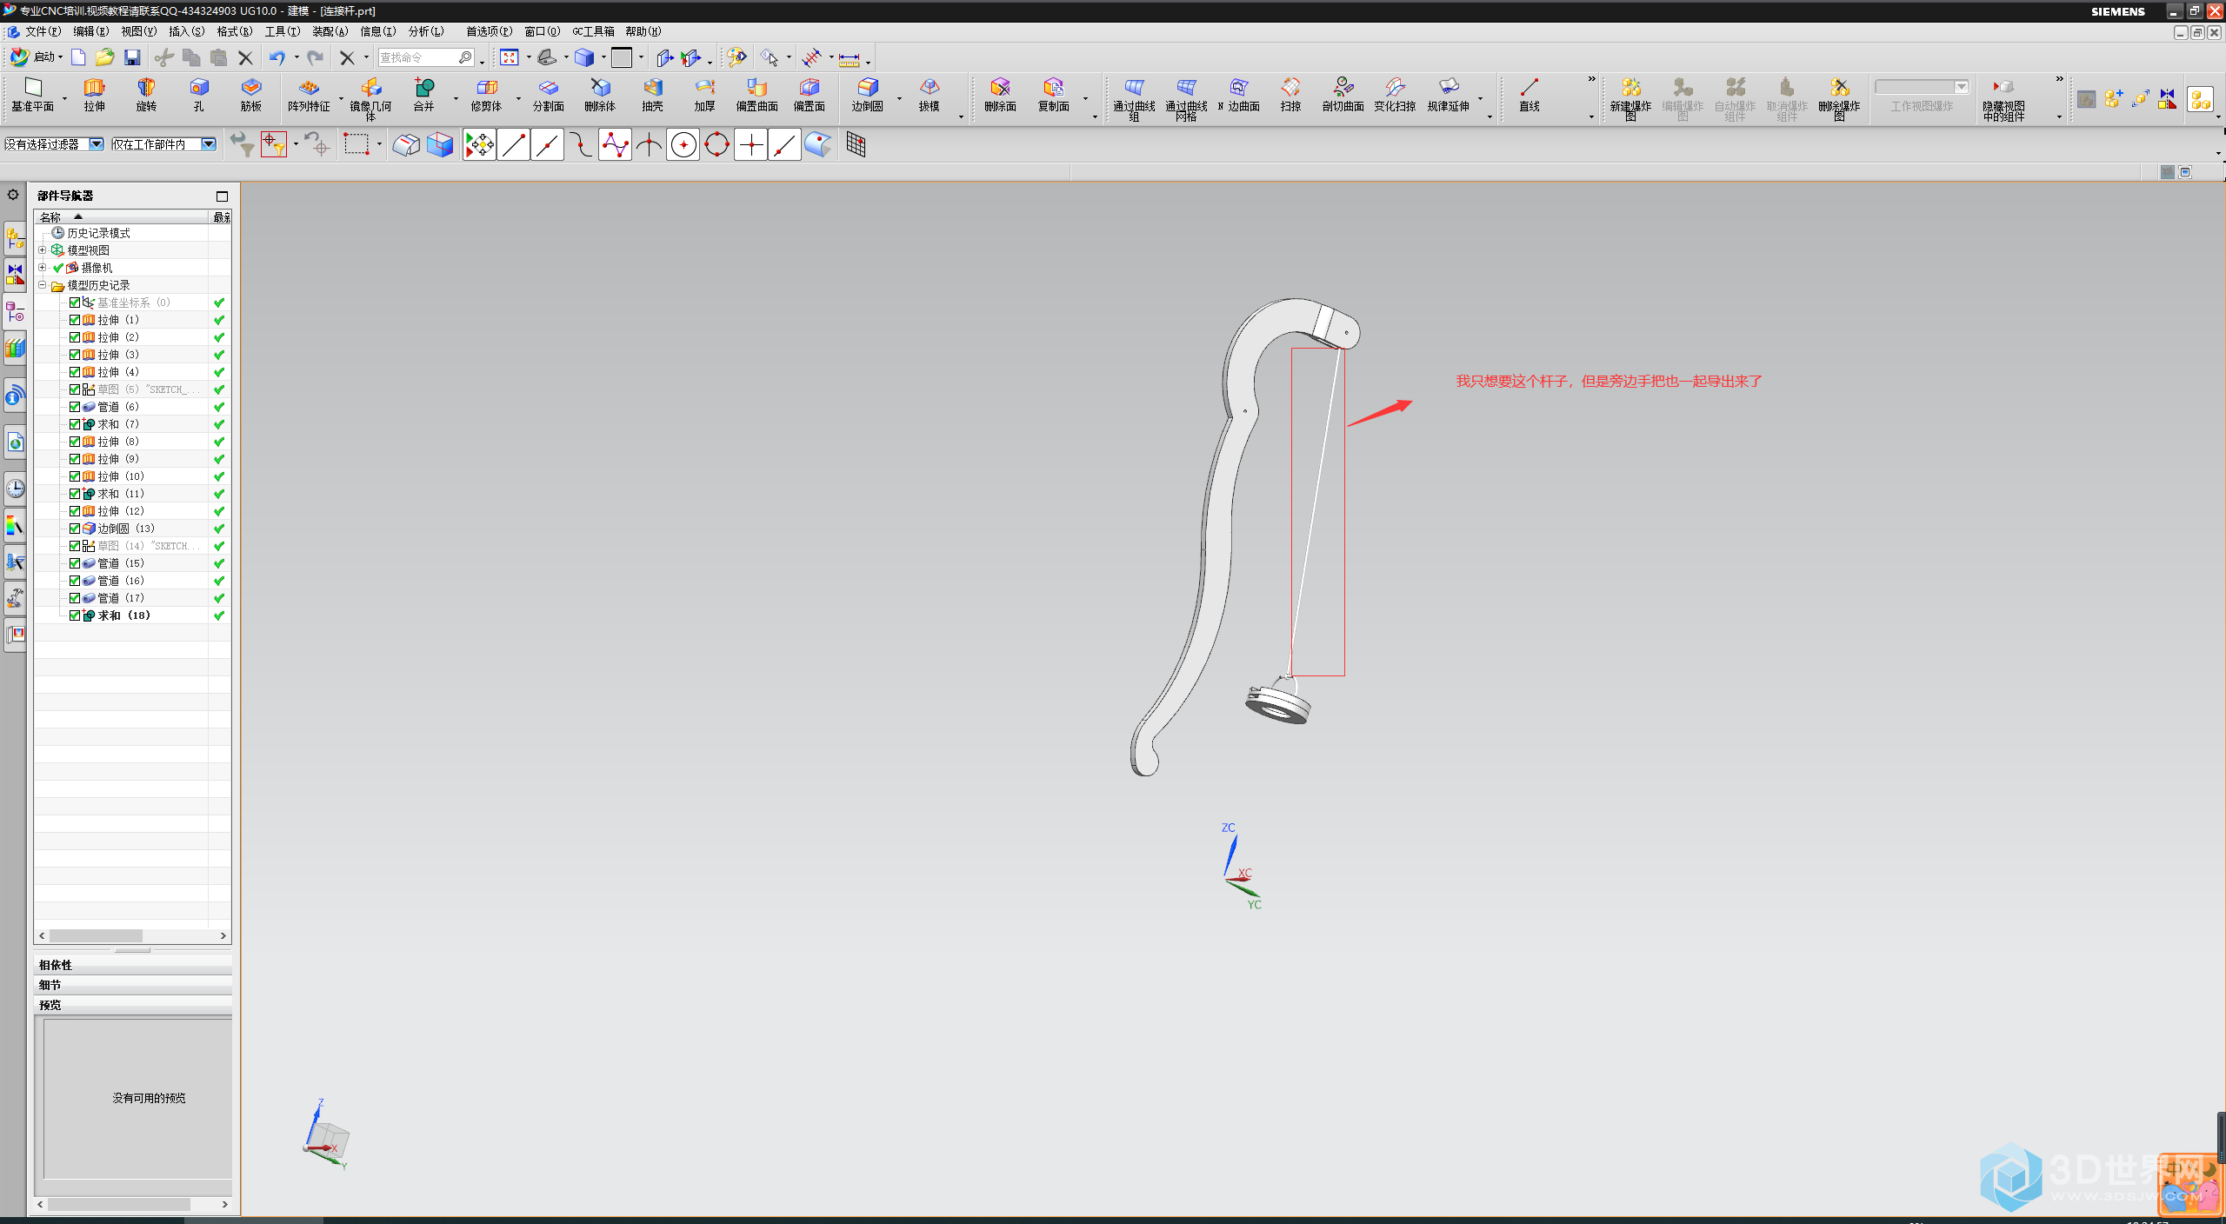This screenshot has height=1224, width=2226.
Task: Expand the 摄像机 tree node
Action: (x=42, y=268)
